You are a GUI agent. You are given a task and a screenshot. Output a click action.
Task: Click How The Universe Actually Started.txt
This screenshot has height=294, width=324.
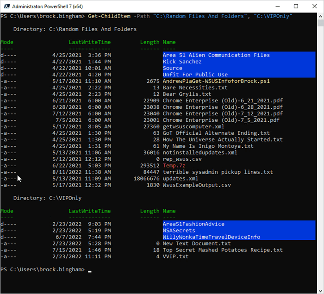[223, 139]
